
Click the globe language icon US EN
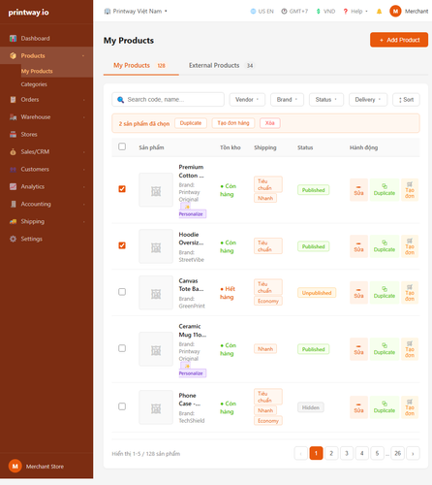point(253,12)
